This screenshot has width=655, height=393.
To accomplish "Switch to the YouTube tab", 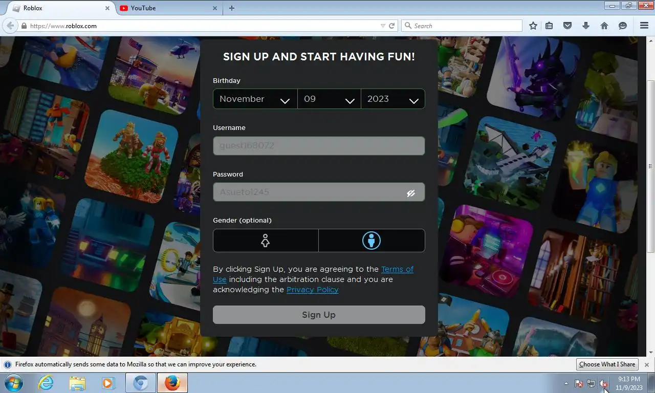I will click(x=167, y=8).
